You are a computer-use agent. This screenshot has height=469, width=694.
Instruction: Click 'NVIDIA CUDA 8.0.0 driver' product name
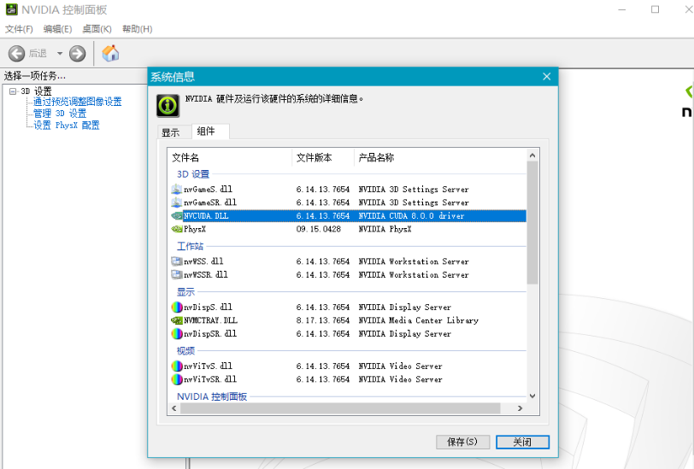tap(412, 216)
